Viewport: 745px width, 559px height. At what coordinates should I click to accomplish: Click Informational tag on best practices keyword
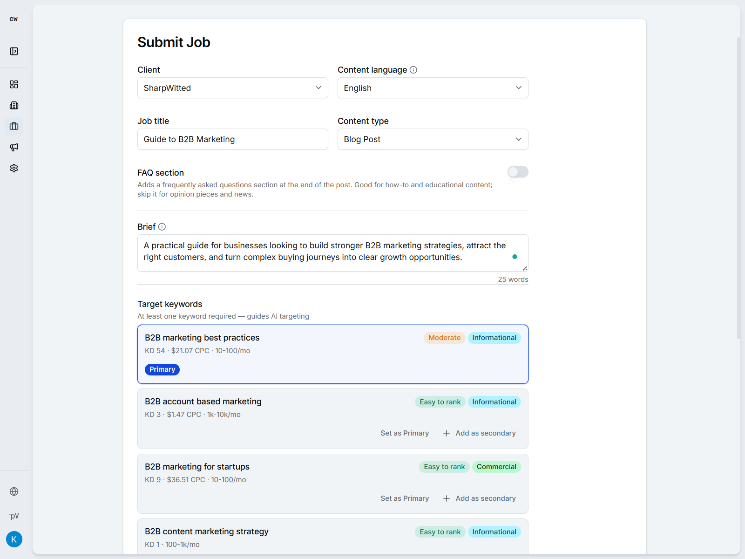(x=494, y=338)
